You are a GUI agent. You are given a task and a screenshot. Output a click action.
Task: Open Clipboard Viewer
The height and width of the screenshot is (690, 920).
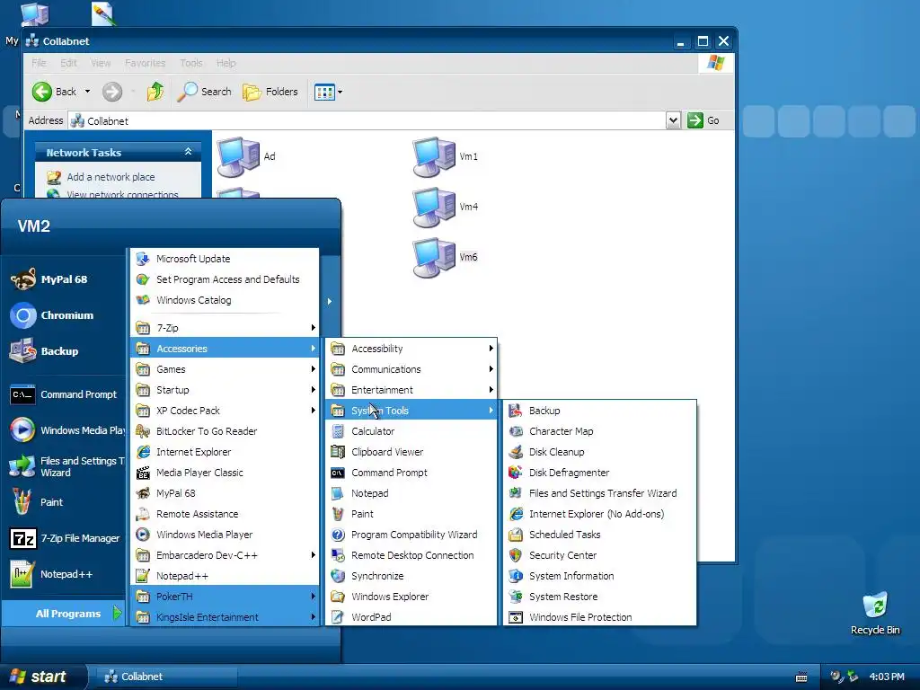click(x=411, y=452)
